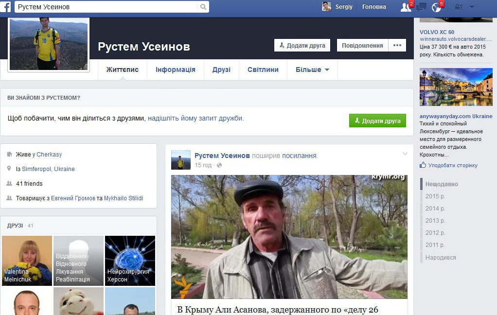This screenshot has width=497, height=315.
Task: Expand the account menu arrow in top bar
Action: tap(472, 7)
